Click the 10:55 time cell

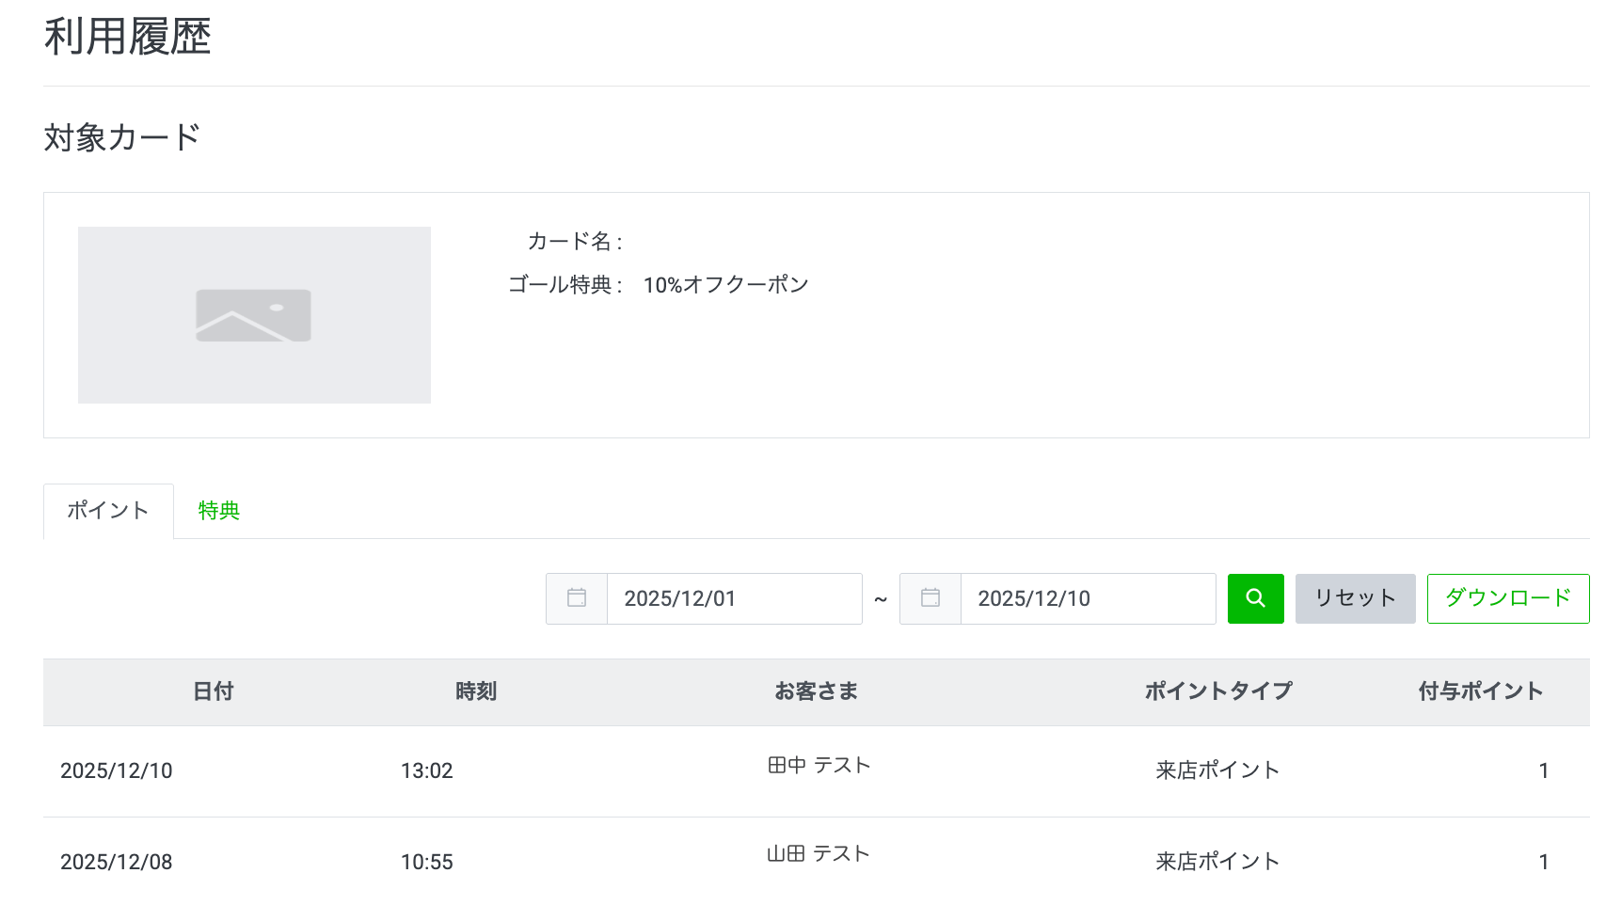(427, 862)
